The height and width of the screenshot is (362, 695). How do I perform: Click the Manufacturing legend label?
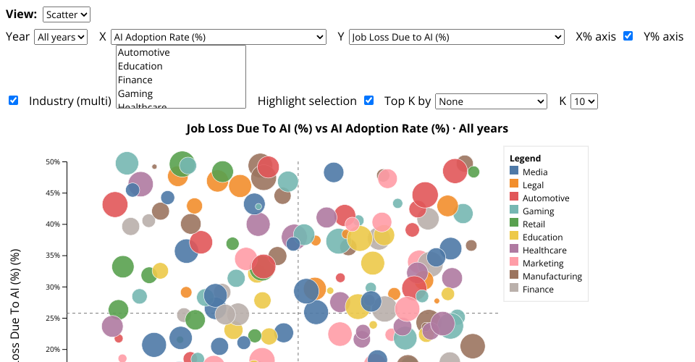552,276
